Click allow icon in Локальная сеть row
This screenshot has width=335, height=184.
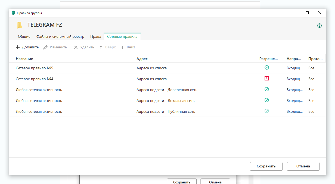(267, 100)
